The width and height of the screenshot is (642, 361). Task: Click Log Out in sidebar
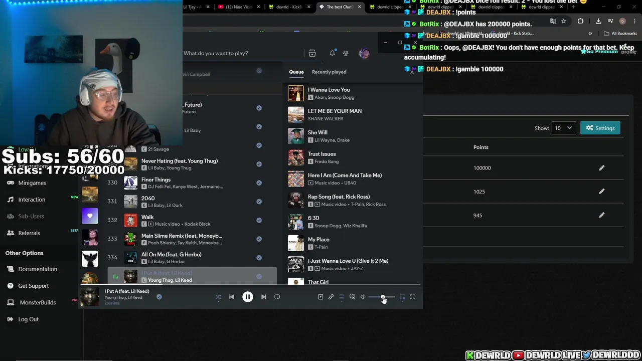28,319
